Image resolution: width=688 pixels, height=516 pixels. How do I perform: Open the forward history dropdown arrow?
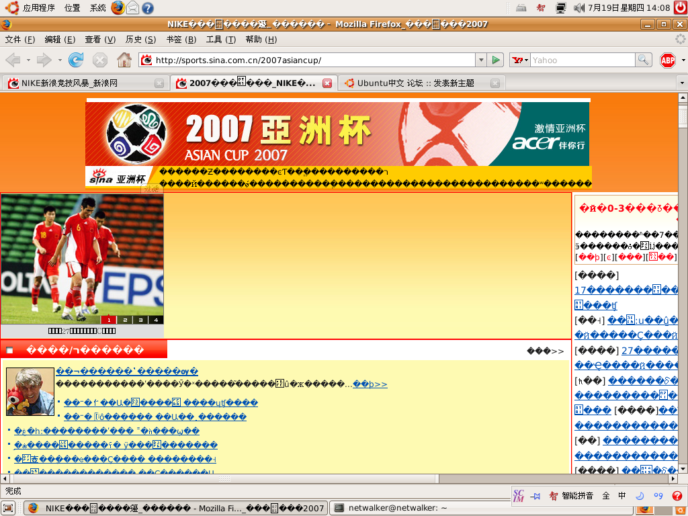pos(60,60)
